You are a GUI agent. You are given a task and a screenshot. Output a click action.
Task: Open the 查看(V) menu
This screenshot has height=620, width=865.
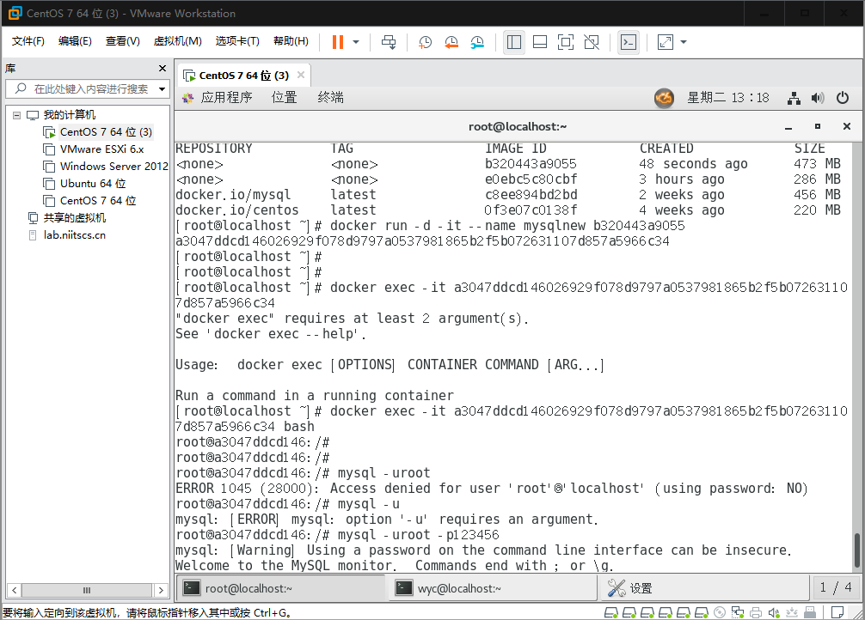click(x=122, y=41)
